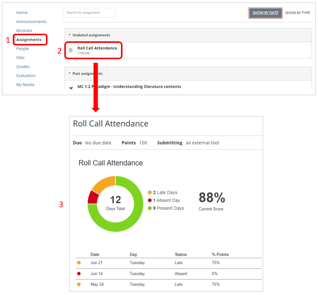Click the Search for assignment field

point(89,13)
